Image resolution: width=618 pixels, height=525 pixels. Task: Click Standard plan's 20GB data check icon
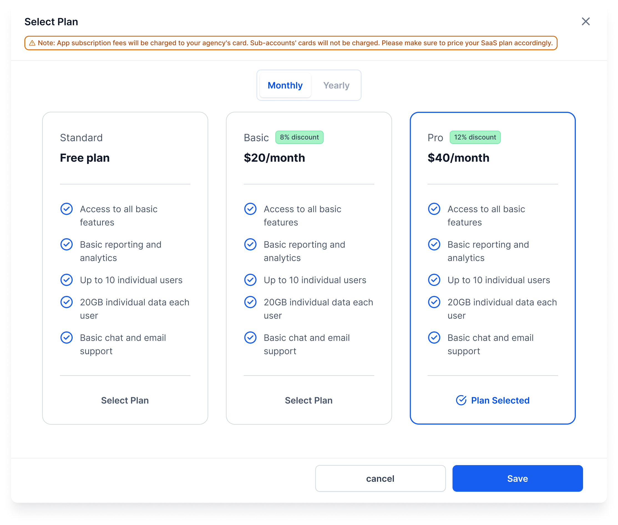(66, 302)
